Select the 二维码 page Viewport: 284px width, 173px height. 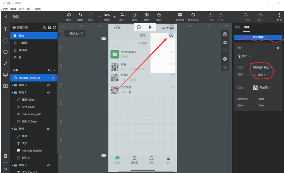34,43
